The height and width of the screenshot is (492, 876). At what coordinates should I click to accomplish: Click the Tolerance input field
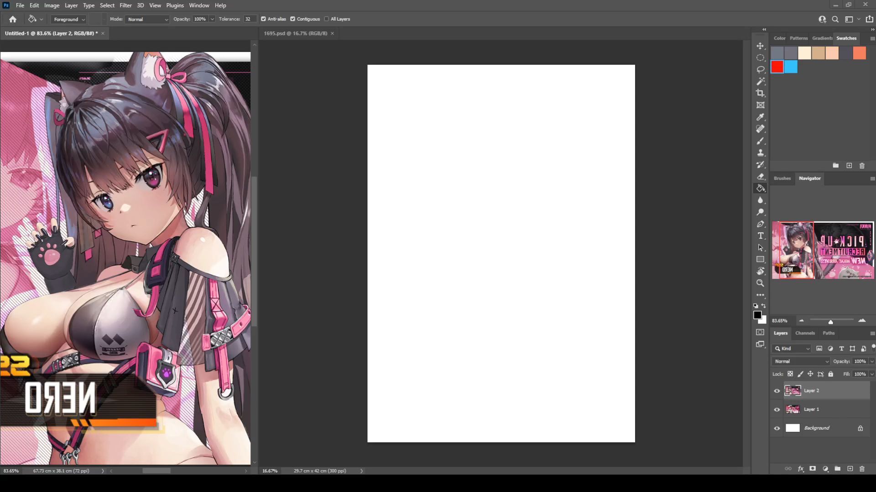249,19
